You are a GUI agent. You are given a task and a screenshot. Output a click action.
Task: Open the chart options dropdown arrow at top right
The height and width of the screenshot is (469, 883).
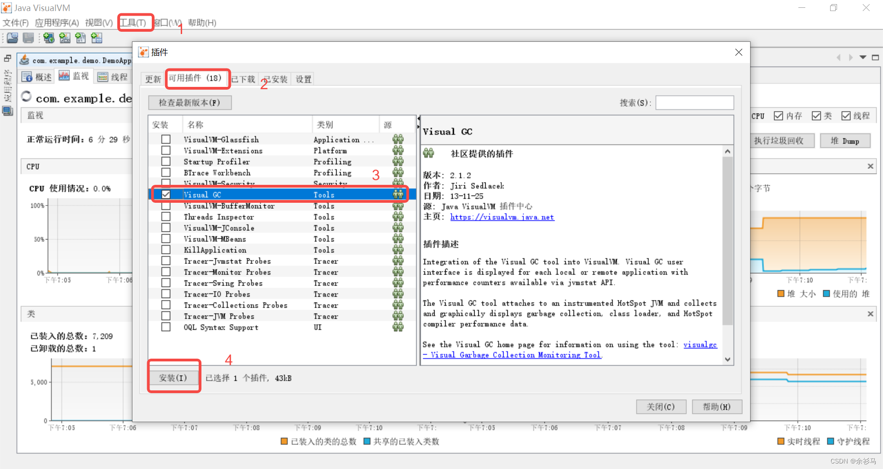(x=863, y=57)
